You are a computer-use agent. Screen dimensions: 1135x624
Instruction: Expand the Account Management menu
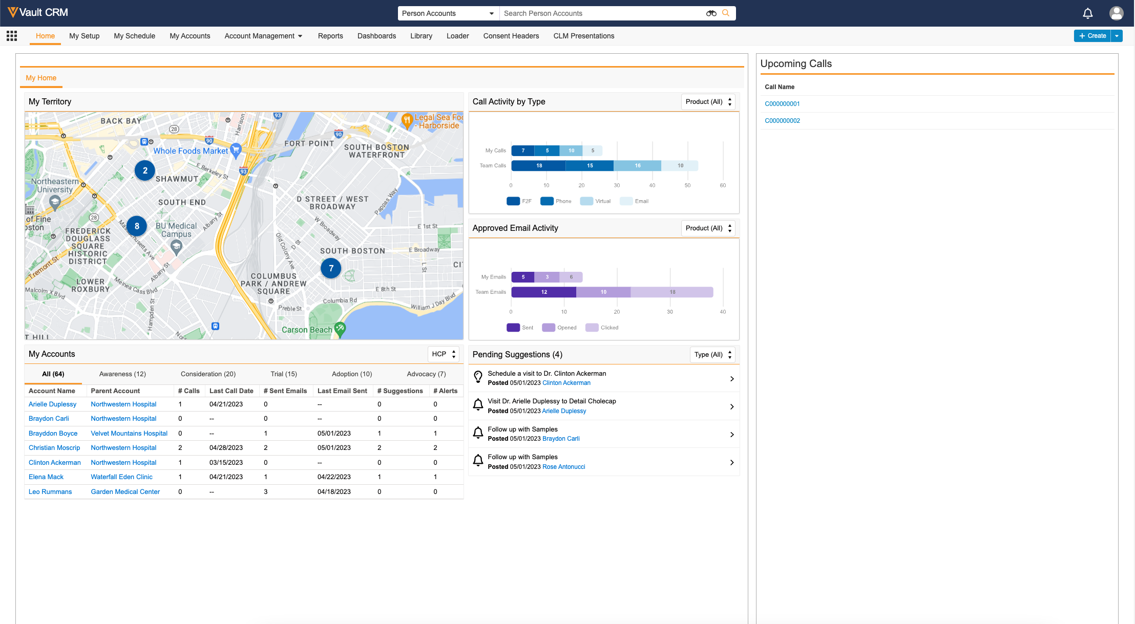(x=263, y=36)
